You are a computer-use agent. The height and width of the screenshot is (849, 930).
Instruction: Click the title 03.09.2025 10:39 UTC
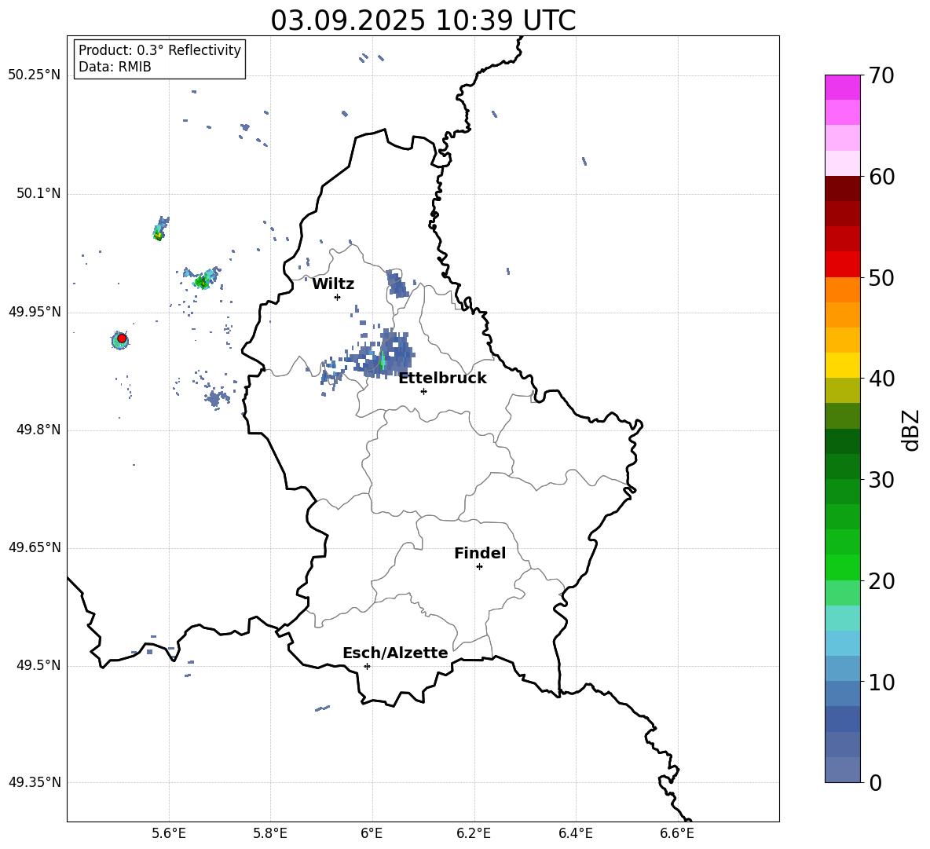coord(423,20)
